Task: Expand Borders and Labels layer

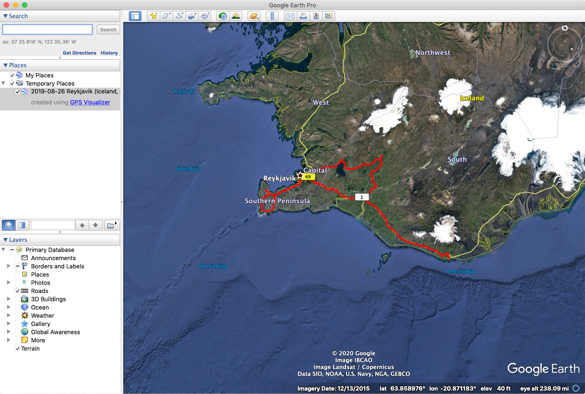Action: click(9, 266)
